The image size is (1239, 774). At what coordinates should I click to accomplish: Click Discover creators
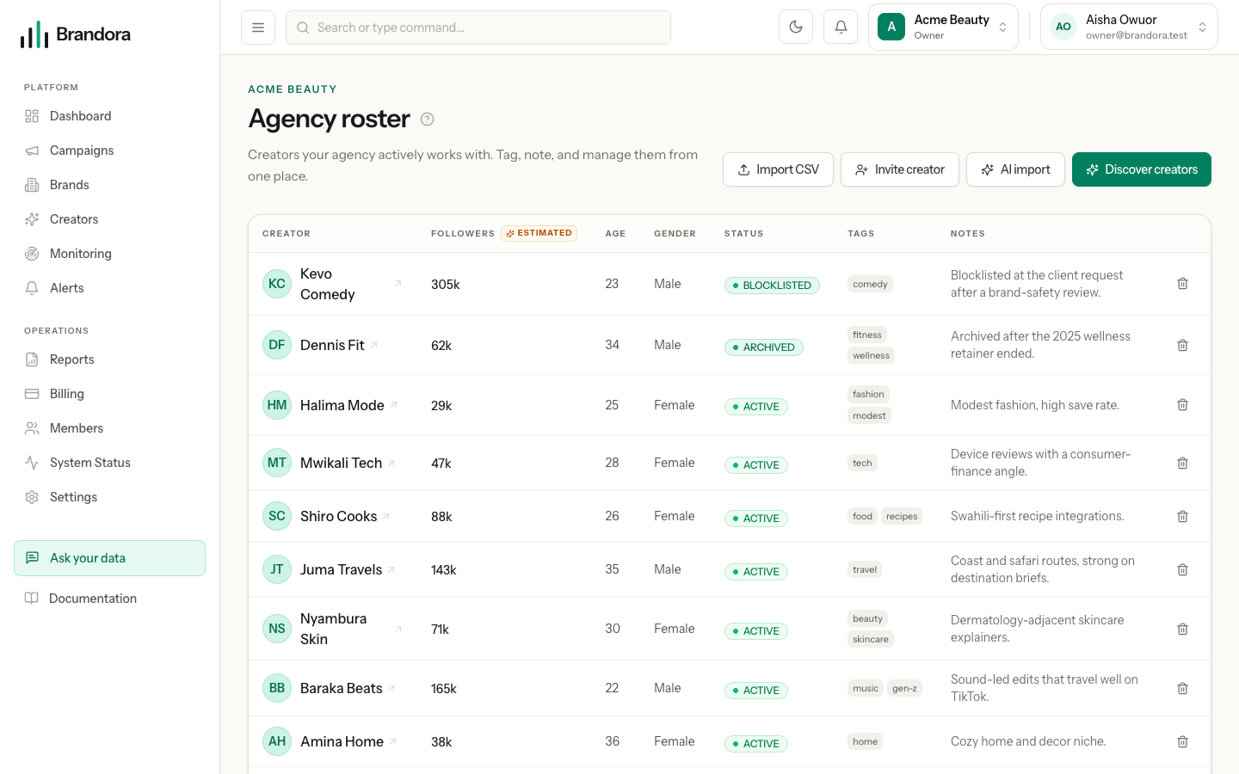(1142, 169)
